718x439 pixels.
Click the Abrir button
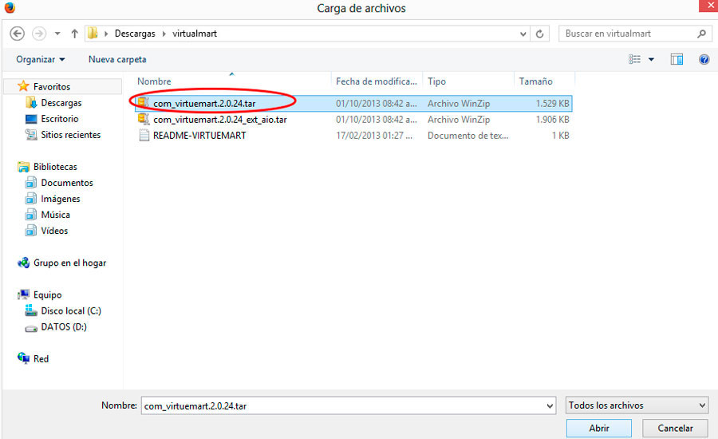pyautogui.click(x=598, y=429)
